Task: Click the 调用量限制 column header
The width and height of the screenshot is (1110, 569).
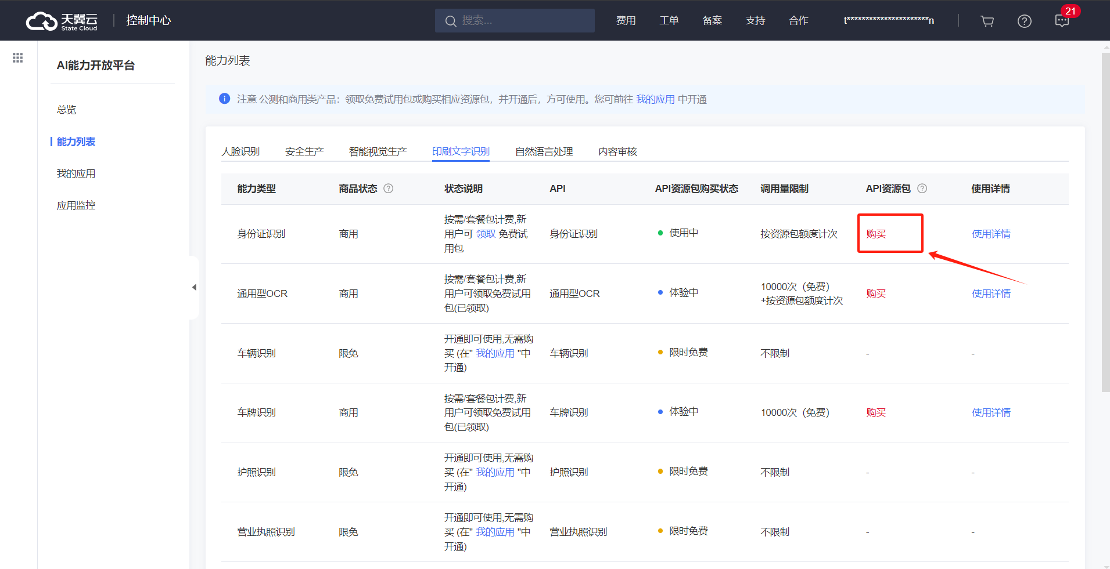Action: (x=784, y=189)
